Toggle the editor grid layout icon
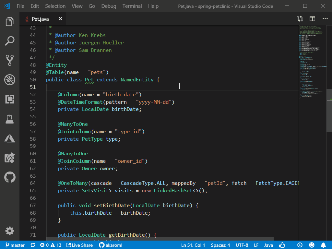The image size is (332, 249). pyautogui.click(x=312, y=19)
